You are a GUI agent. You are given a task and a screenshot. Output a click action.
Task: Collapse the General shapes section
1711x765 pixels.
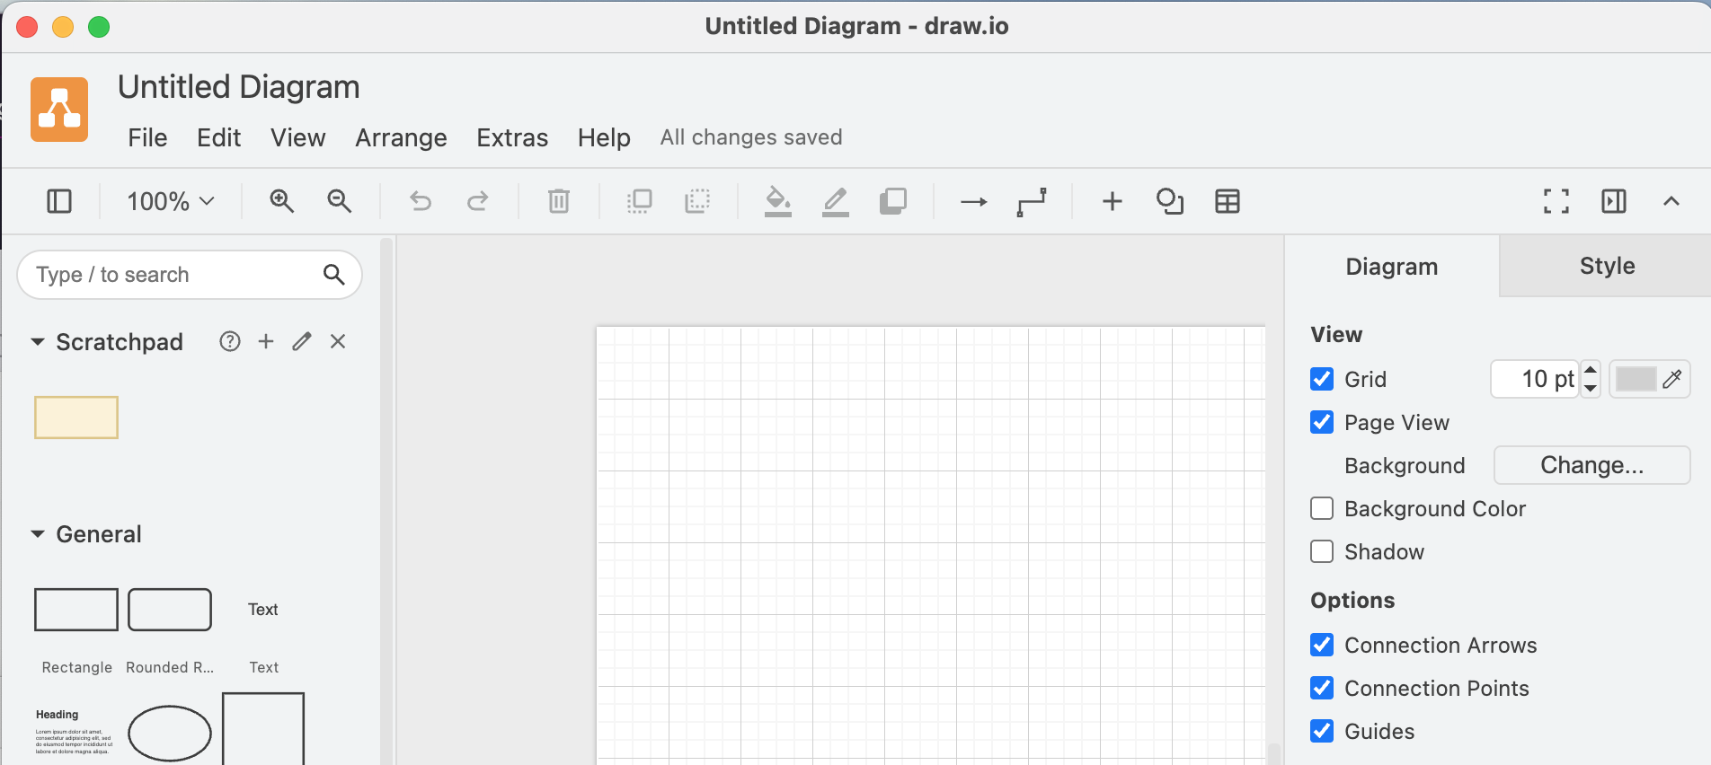pos(38,534)
